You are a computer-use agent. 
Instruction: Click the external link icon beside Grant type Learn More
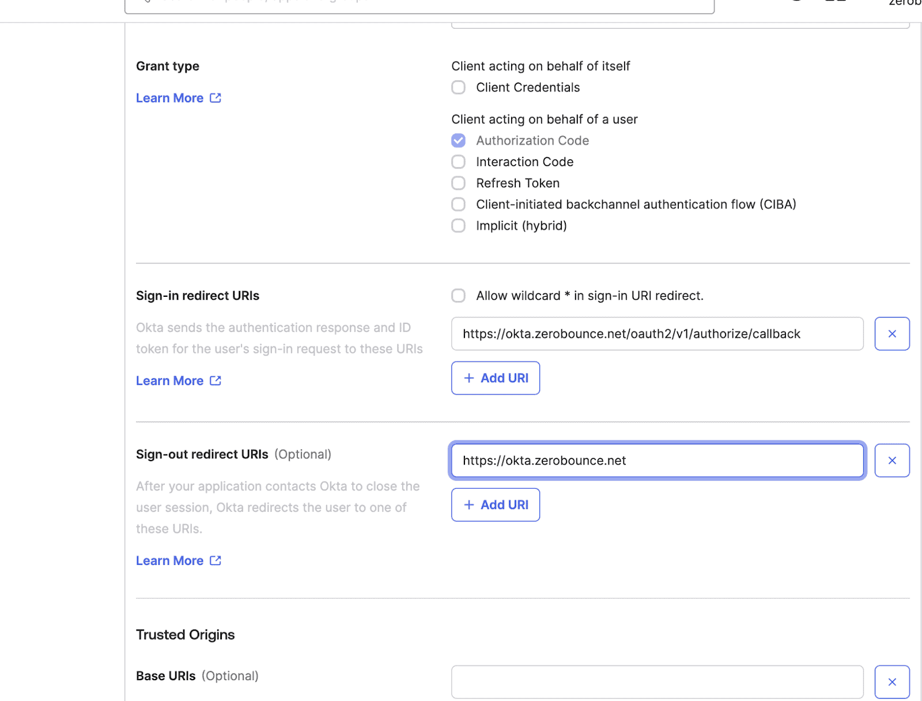[214, 97]
